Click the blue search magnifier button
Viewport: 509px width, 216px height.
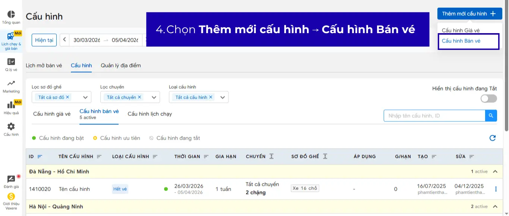click(x=491, y=116)
